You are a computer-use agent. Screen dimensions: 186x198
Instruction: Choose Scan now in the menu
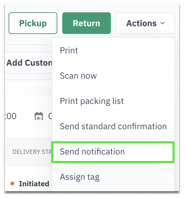point(78,76)
